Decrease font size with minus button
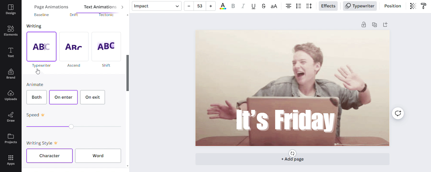 [189, 6]
